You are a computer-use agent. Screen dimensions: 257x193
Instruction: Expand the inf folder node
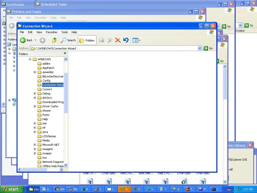(x=35, y=127)
